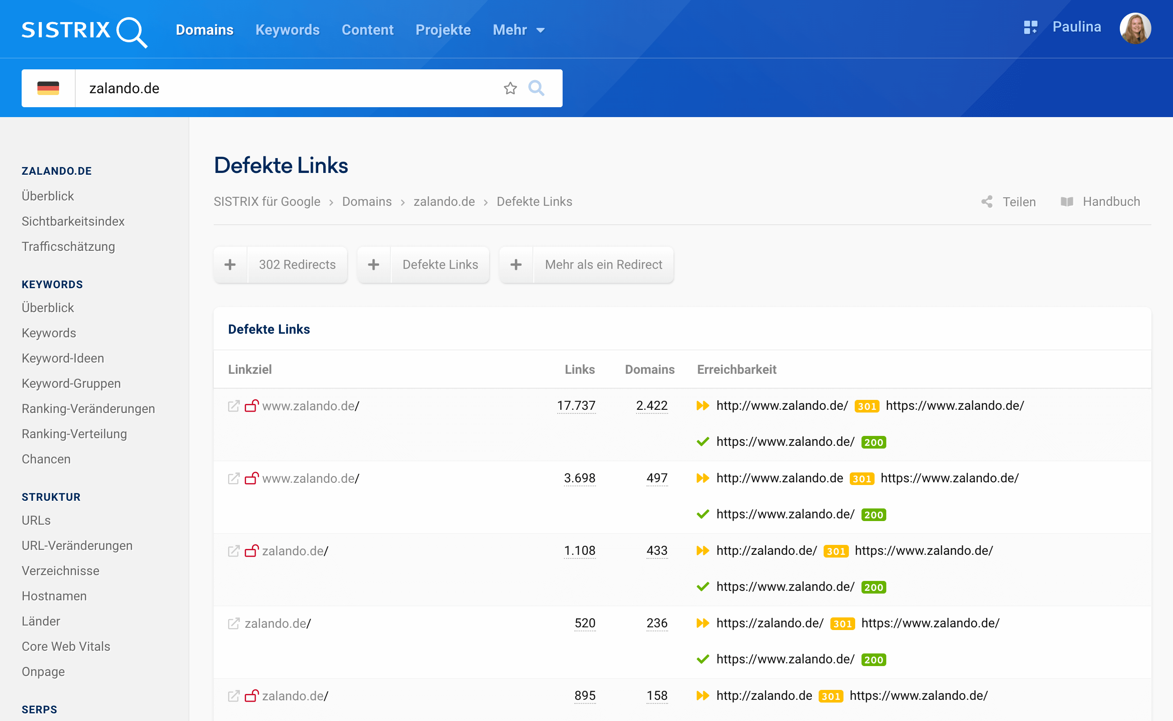This screenshot has width=1173, height=721.
Task: Open the German flag country selector
Action: (48, 88)
